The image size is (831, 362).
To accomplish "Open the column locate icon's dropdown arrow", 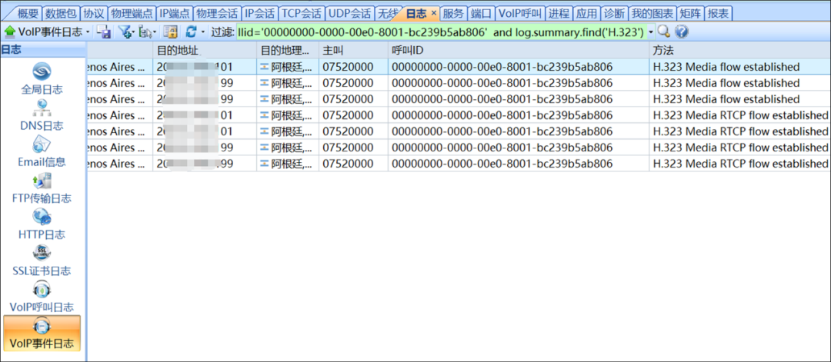I will pos(154,33).
